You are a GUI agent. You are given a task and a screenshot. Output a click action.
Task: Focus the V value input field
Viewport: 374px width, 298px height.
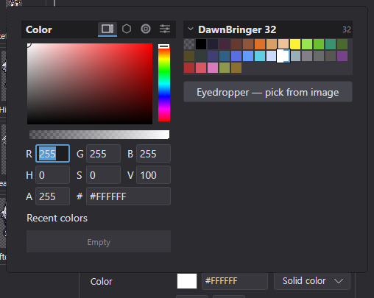click(x=153, y=175)
